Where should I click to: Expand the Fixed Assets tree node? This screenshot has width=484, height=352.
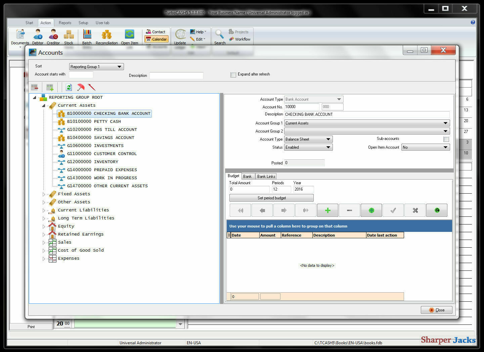(x=44, y=194)
